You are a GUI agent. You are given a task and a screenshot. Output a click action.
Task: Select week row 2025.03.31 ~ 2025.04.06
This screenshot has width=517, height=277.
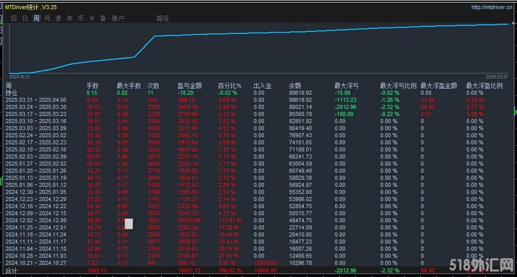pos(36,100)
